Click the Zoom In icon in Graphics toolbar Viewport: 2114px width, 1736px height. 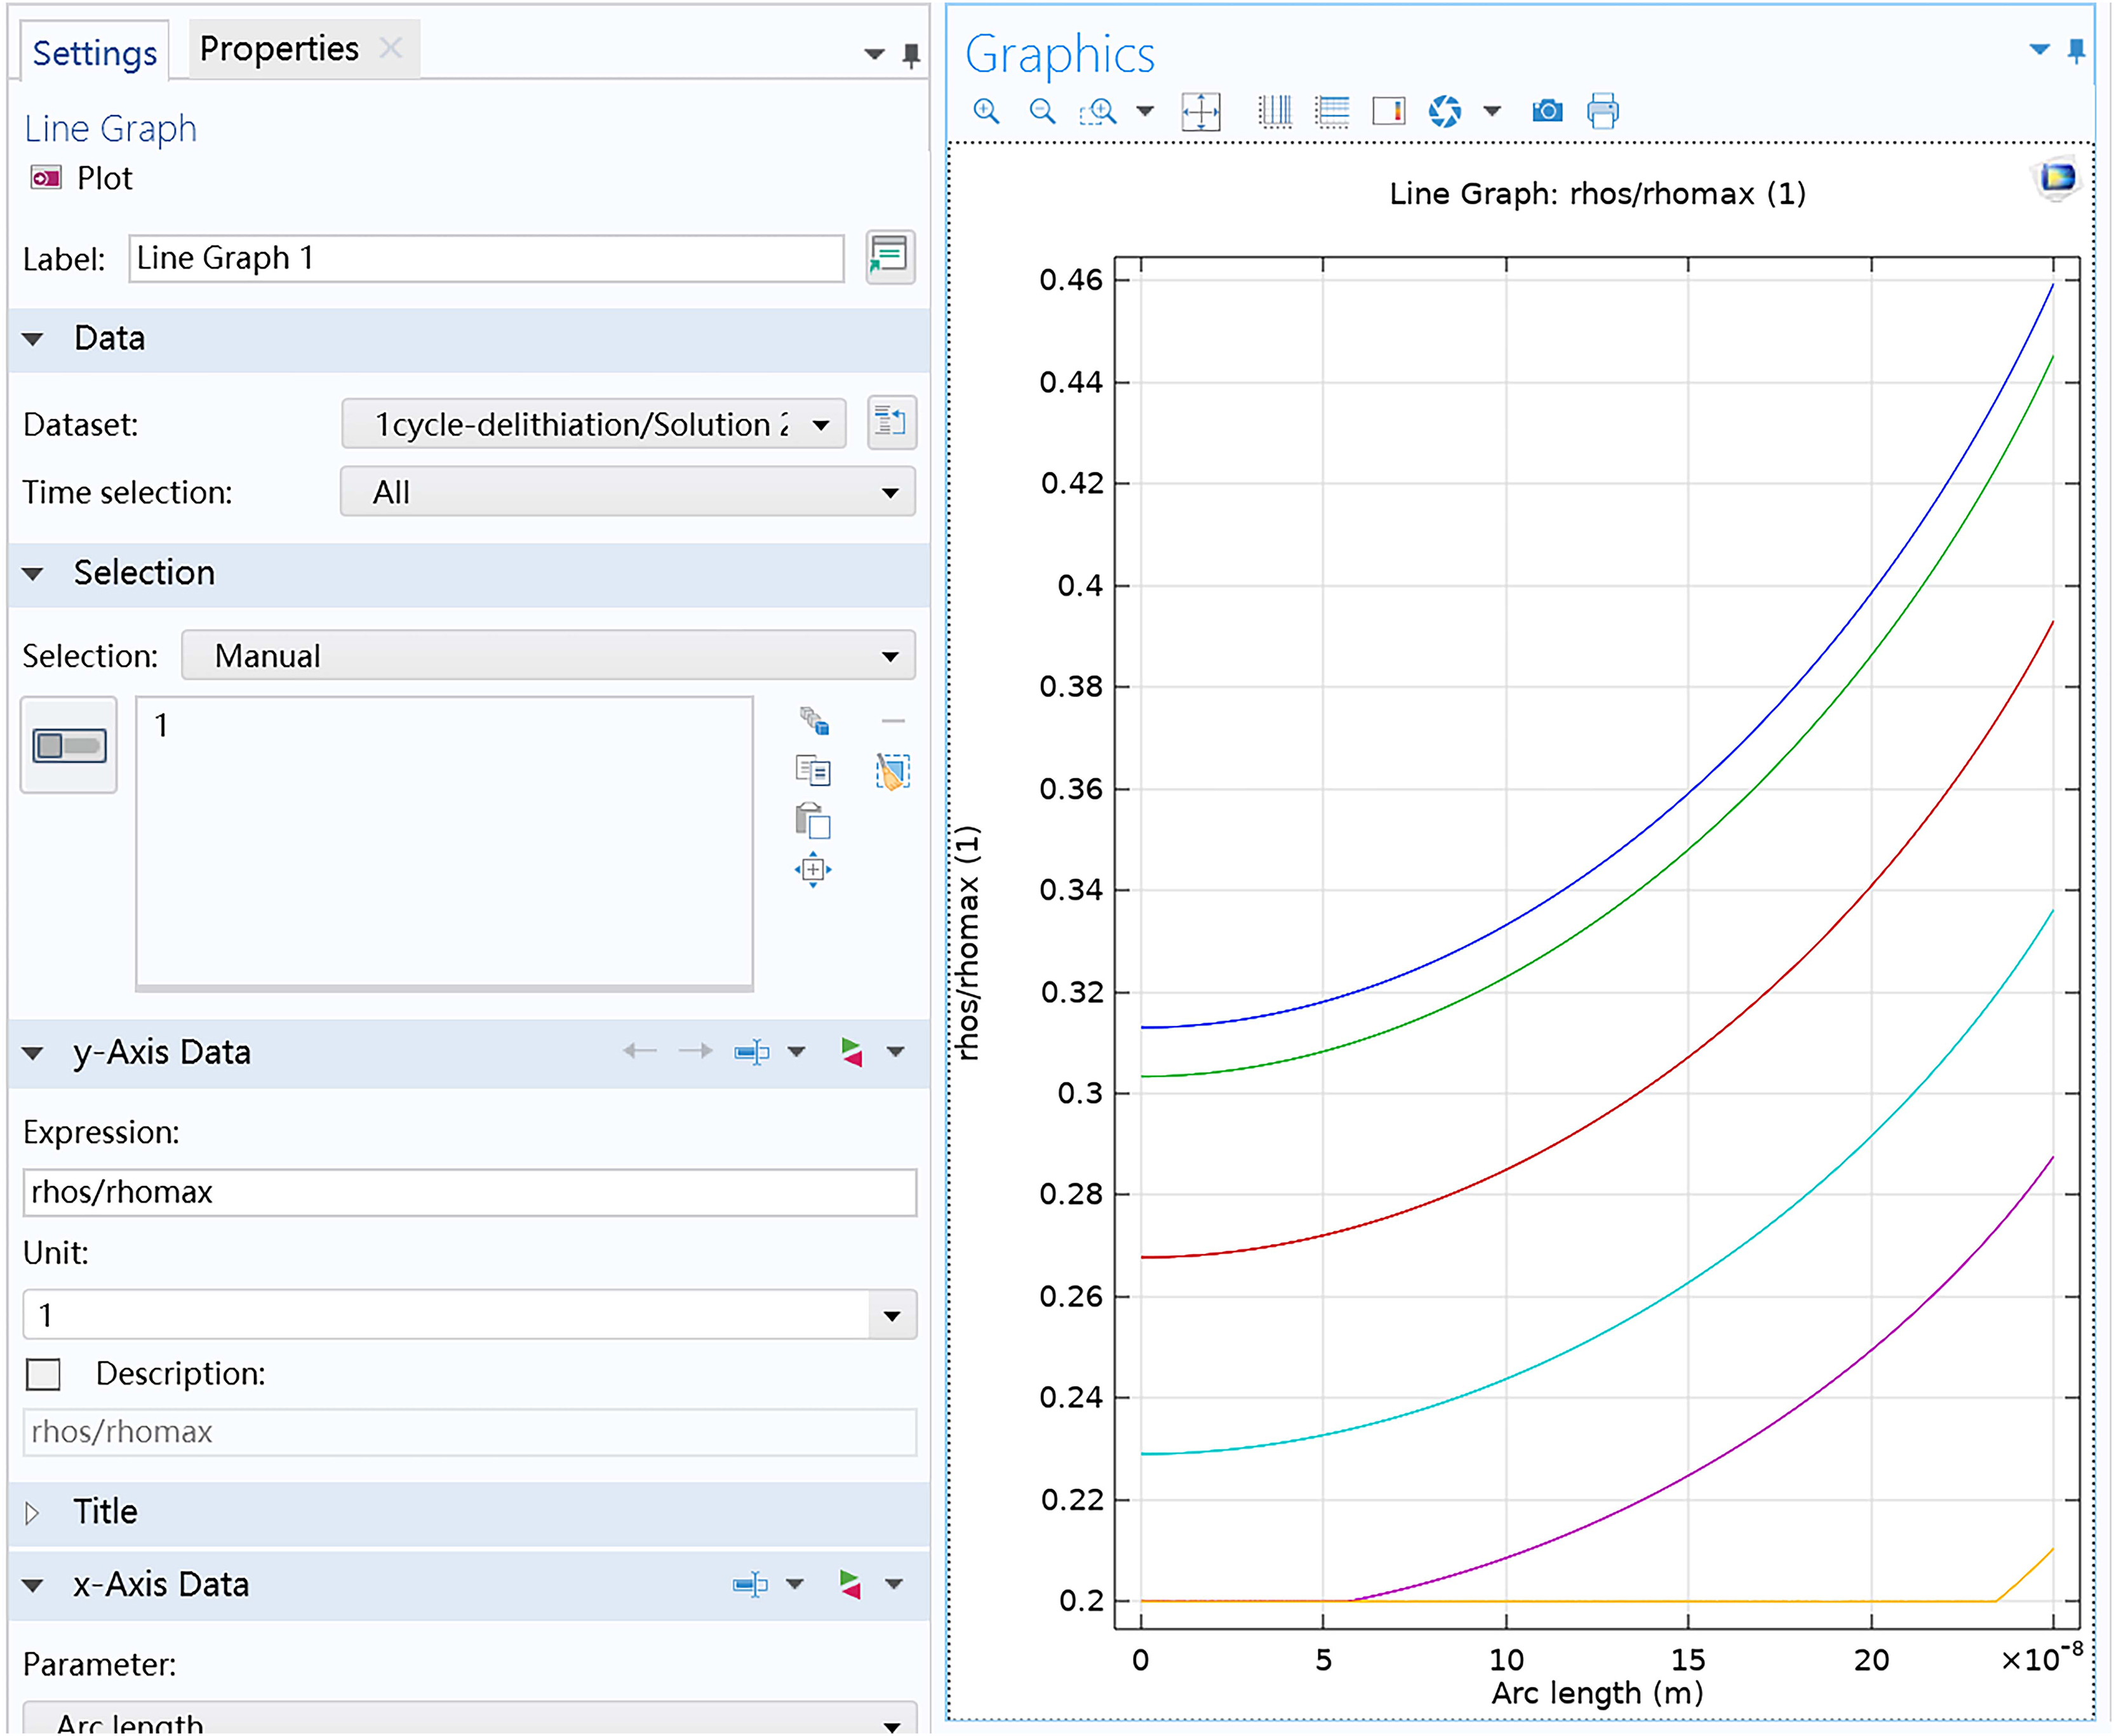tap(986, 111)
